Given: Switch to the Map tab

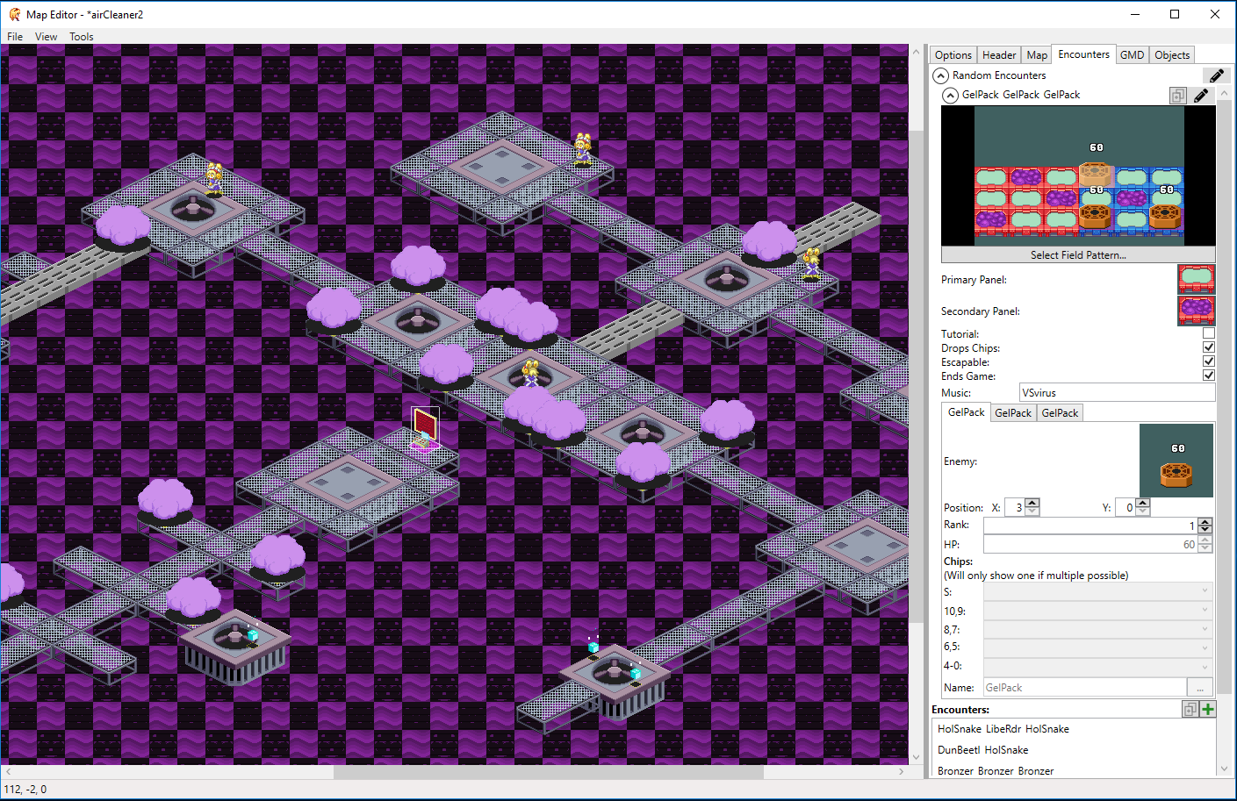Looking at the screenshot, I should 1037,54.
